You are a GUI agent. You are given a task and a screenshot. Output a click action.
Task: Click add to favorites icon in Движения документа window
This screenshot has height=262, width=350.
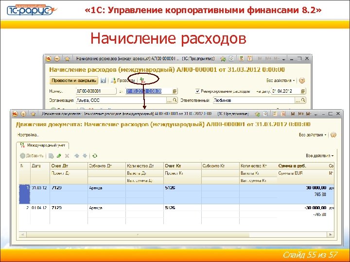pos(257,114)
